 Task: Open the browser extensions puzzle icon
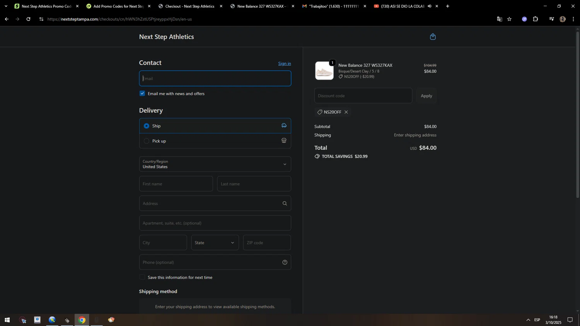[x=536, y=19]
